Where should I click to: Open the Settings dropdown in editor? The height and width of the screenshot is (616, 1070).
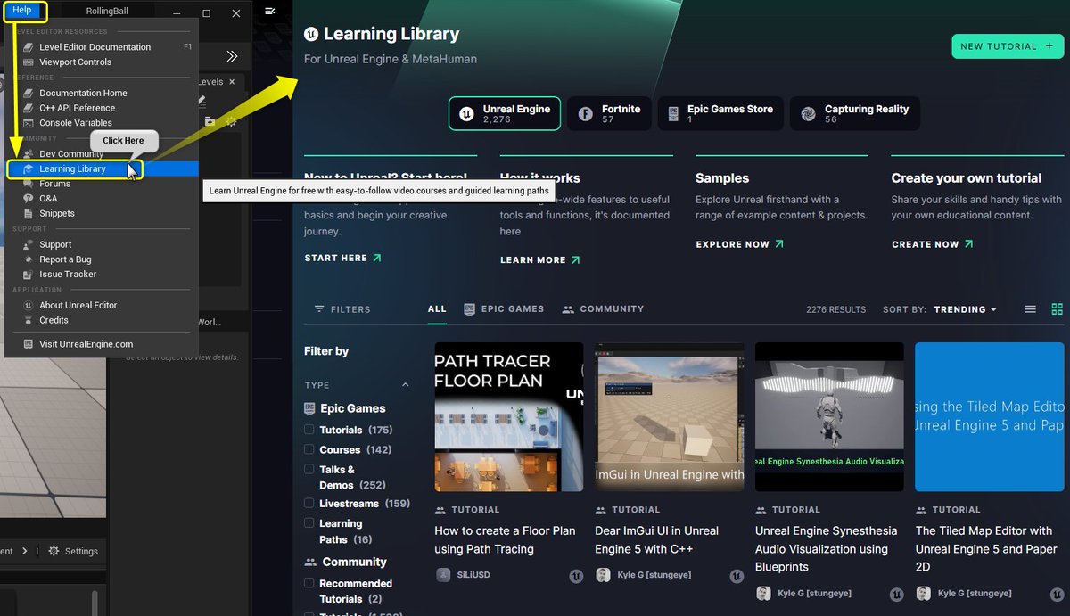pyautogui.click(x=73, y=551)
